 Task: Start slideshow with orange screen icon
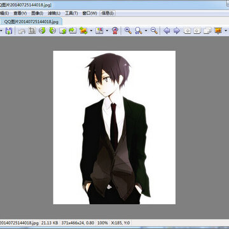point(218,31)
